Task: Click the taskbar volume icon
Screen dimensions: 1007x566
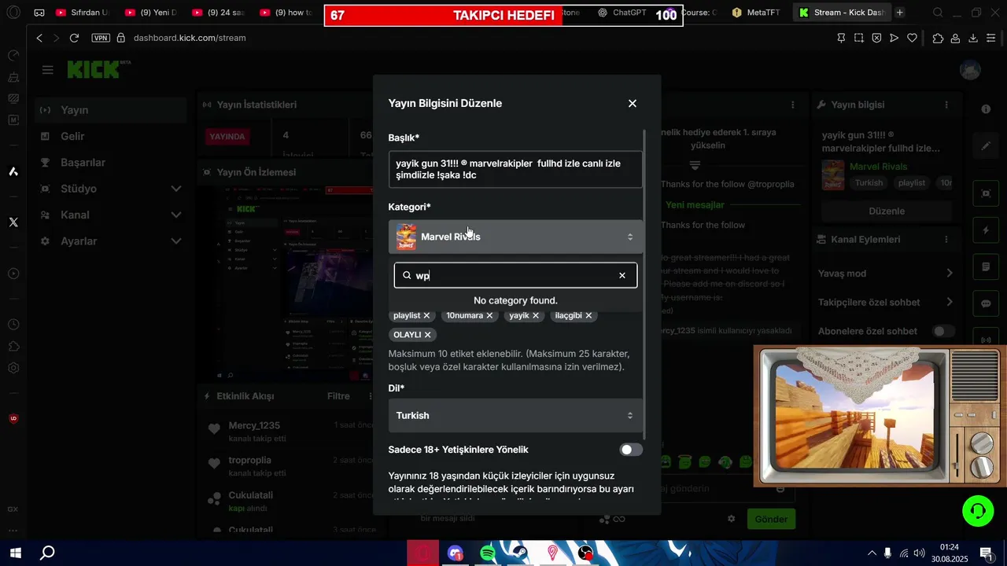Action: coord(920,553)
